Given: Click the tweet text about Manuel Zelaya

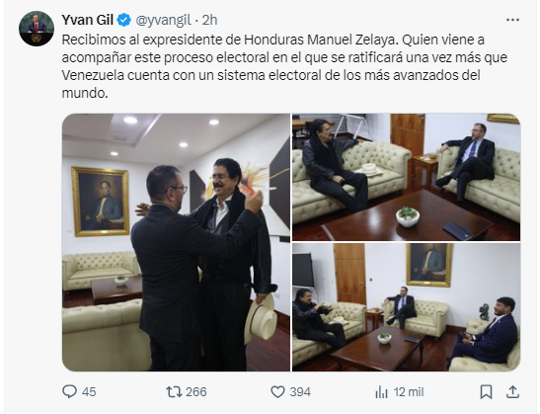Looking at the screenshot, I should pyautogui.click(x=284, y=66).
